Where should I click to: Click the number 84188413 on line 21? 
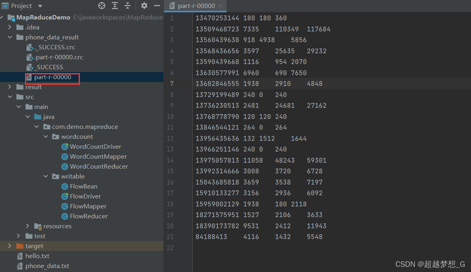[211, 237]
